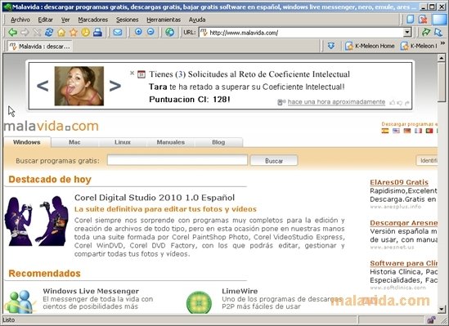Click the blue down-arrow bookmarks toolbar icon
Viewport: 449px width, 326px height.
point(331,46)
